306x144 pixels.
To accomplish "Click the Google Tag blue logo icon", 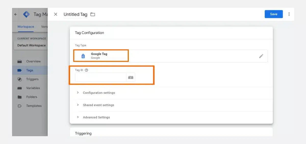I will point(83,56).
